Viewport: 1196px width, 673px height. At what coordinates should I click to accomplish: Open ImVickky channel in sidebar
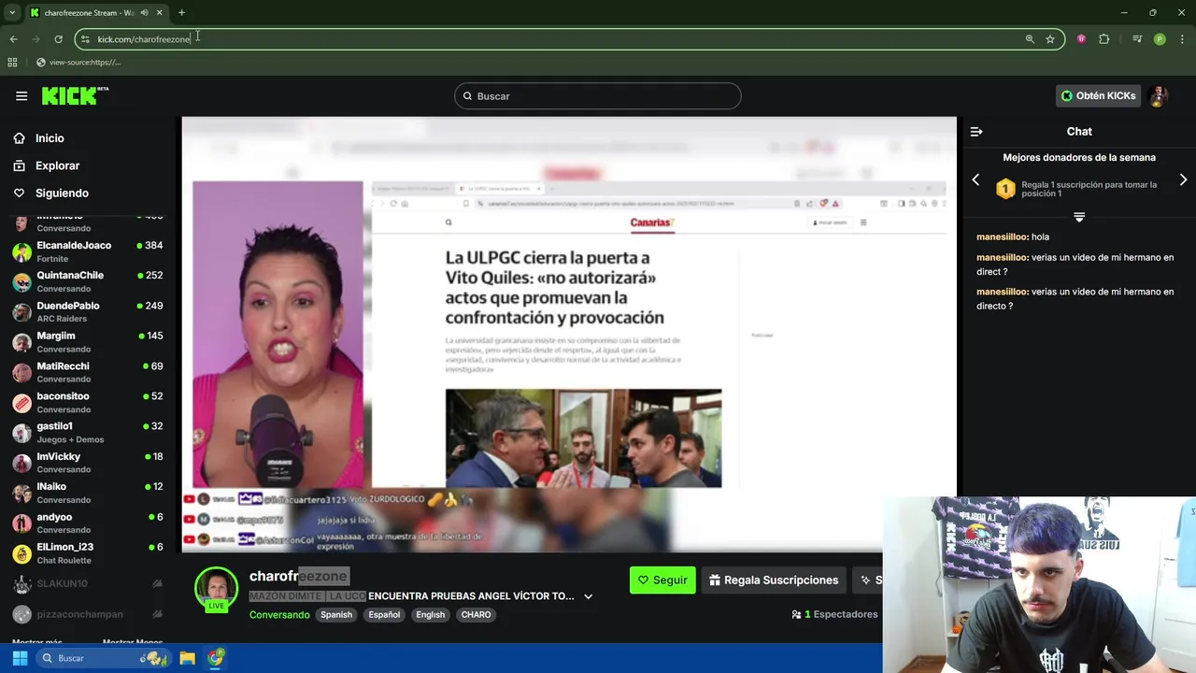(89, 463)
